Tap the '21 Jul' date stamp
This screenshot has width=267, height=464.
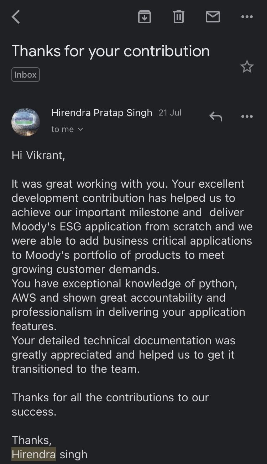point(170,113)
